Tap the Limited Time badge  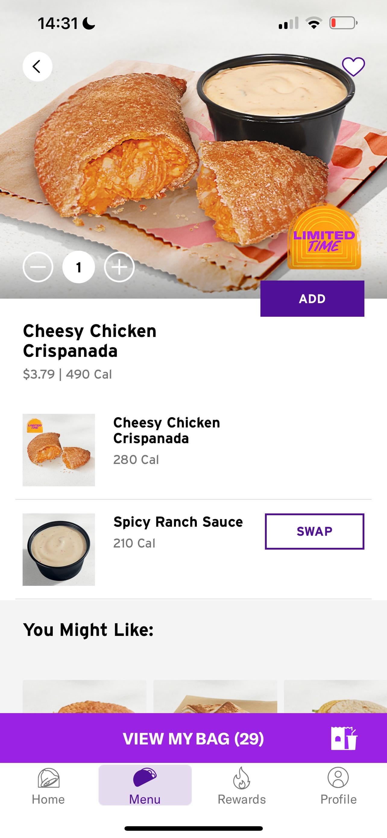(x=324, y=238)
